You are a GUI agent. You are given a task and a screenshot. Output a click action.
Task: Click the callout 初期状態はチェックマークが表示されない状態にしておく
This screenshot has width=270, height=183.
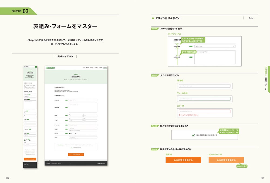[x=229, y=131]
